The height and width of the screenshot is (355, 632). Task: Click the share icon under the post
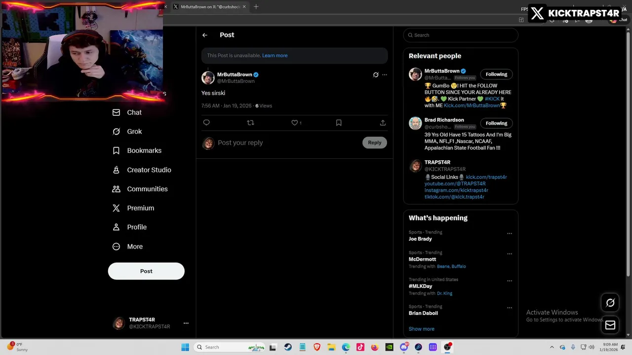tap(383, 123)
